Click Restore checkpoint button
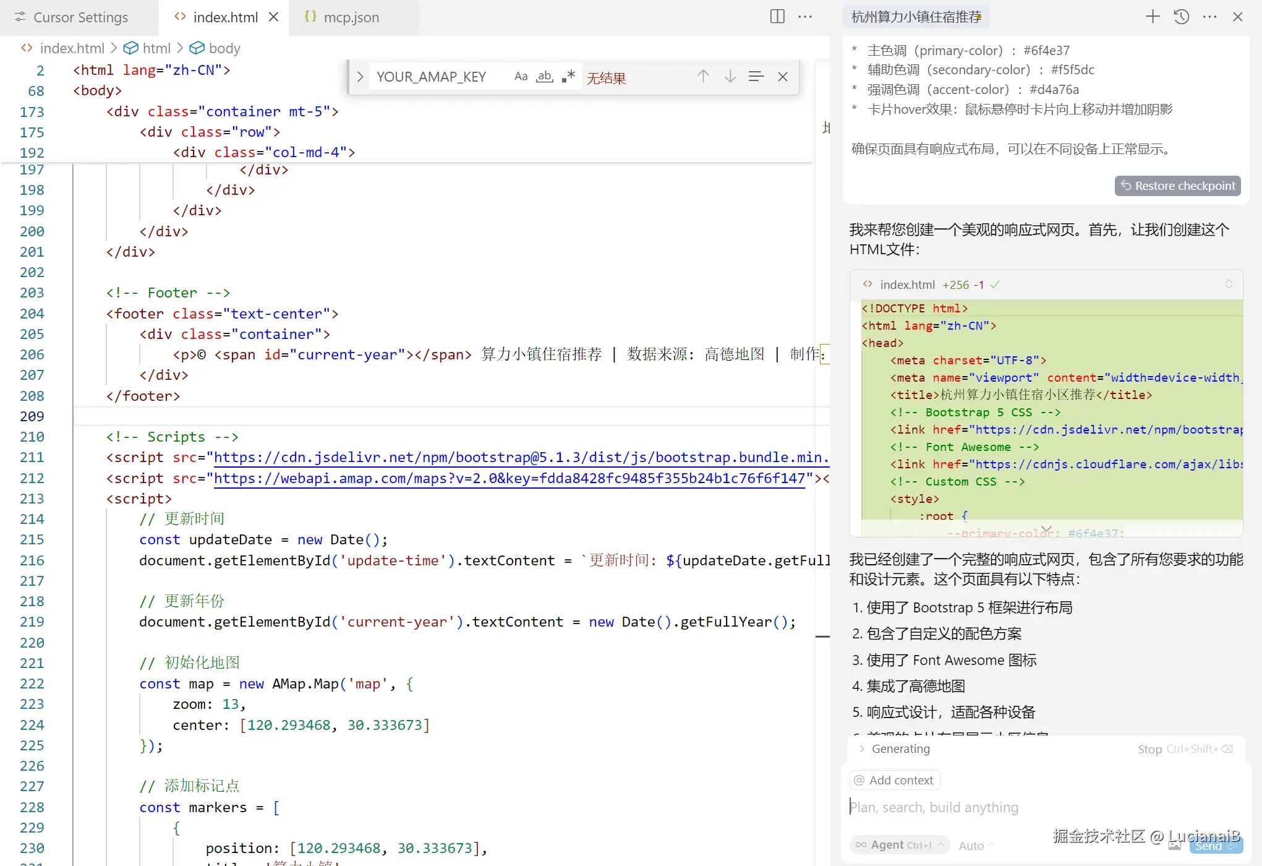Viewport: 1262px width, 866px height. [x=1177, y=186]
